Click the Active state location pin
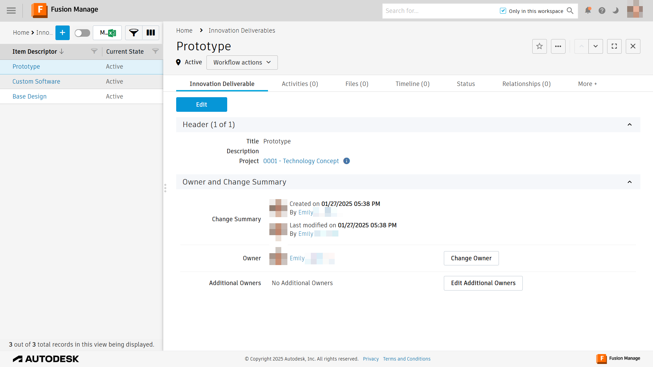The image size is (653, 367). (x=178, y=62)
